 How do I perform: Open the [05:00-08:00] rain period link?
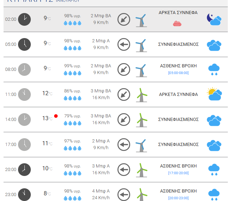click(x=178, y=73)
